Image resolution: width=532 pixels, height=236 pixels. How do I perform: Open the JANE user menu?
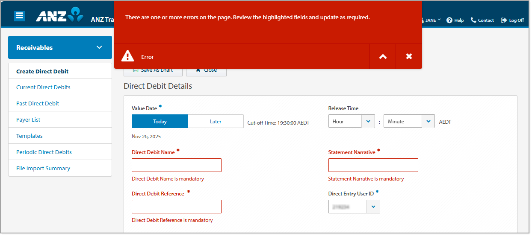(x=432, y=20)
